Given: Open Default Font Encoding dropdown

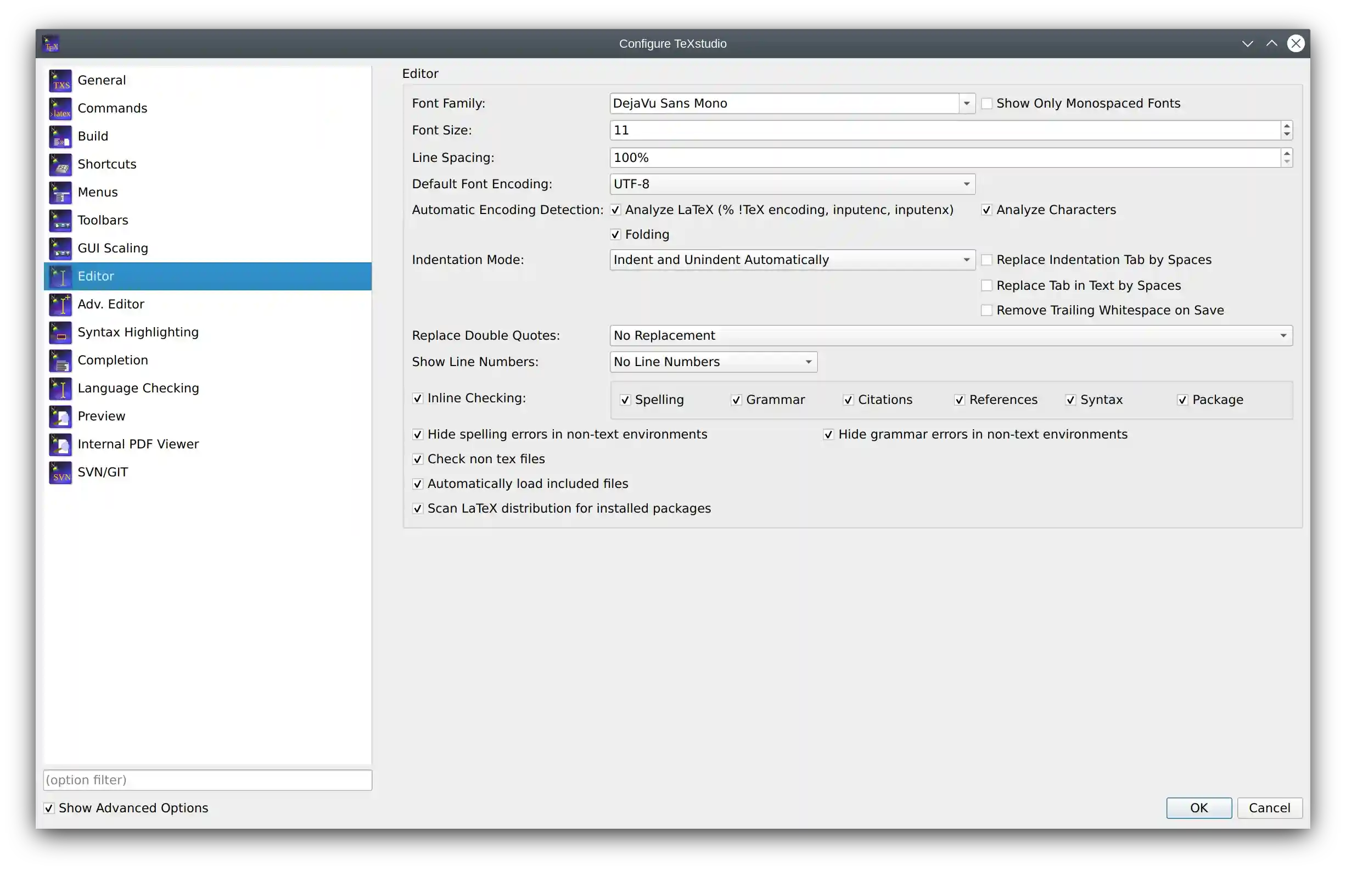Looking at the screenshot, I should [x=792, y=184].
